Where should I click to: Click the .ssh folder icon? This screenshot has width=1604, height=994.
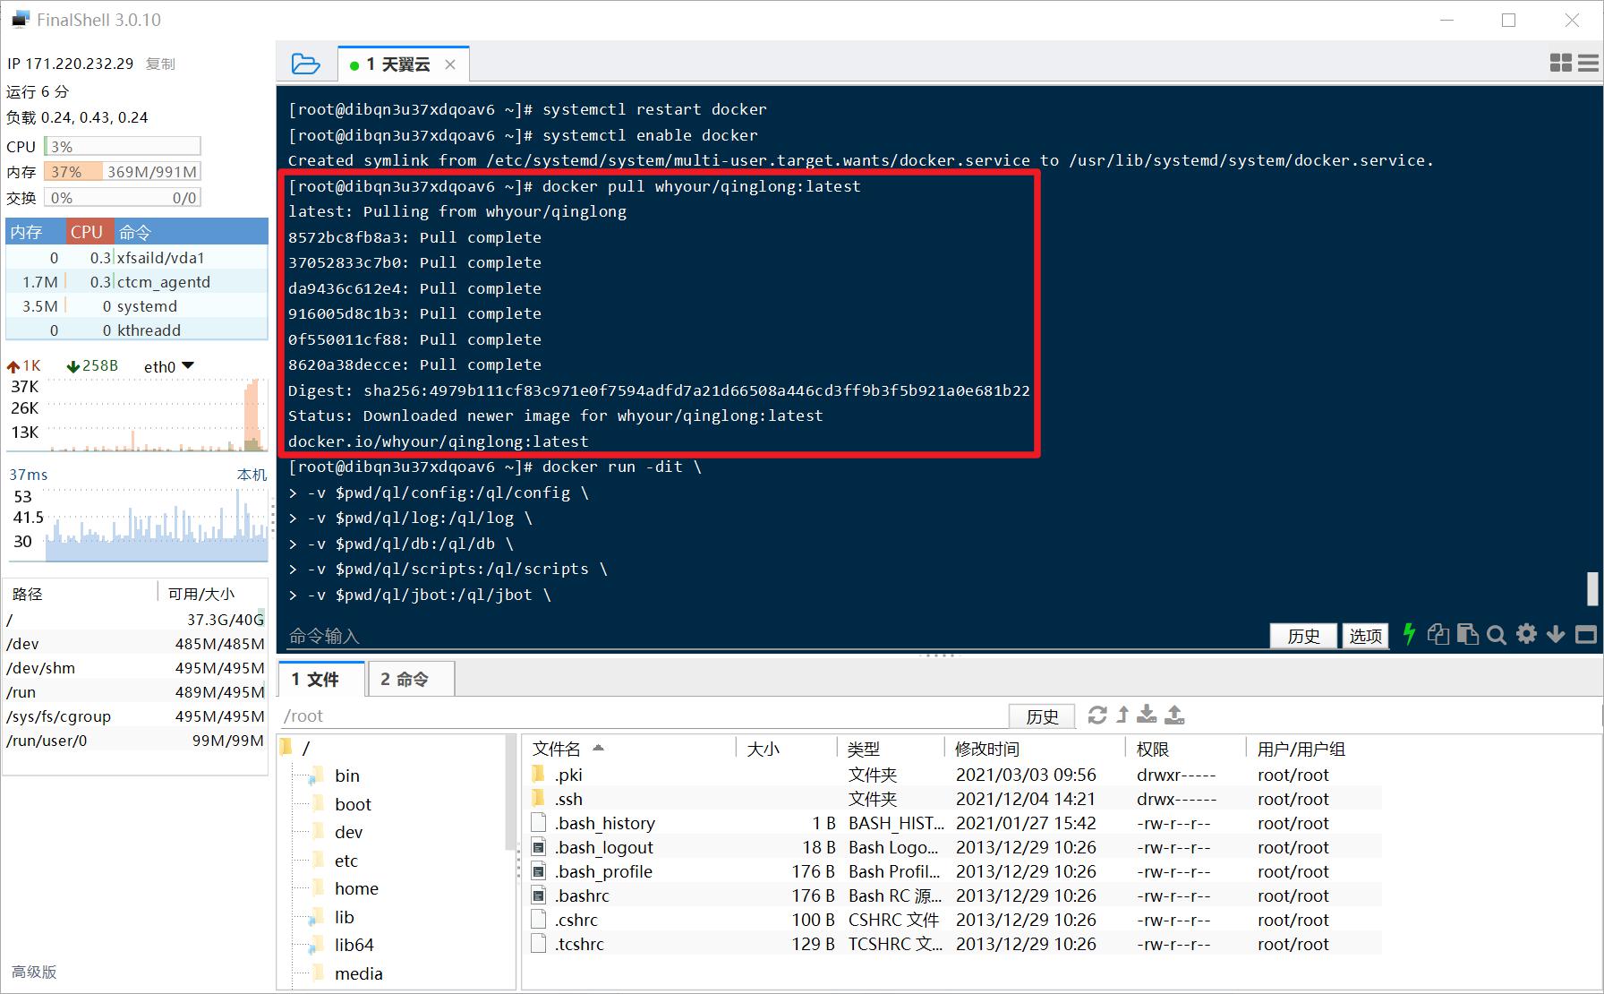538,798
